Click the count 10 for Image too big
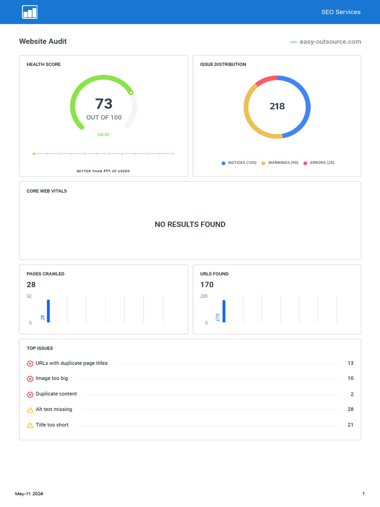Screen dimensions: 380x507 351,378
